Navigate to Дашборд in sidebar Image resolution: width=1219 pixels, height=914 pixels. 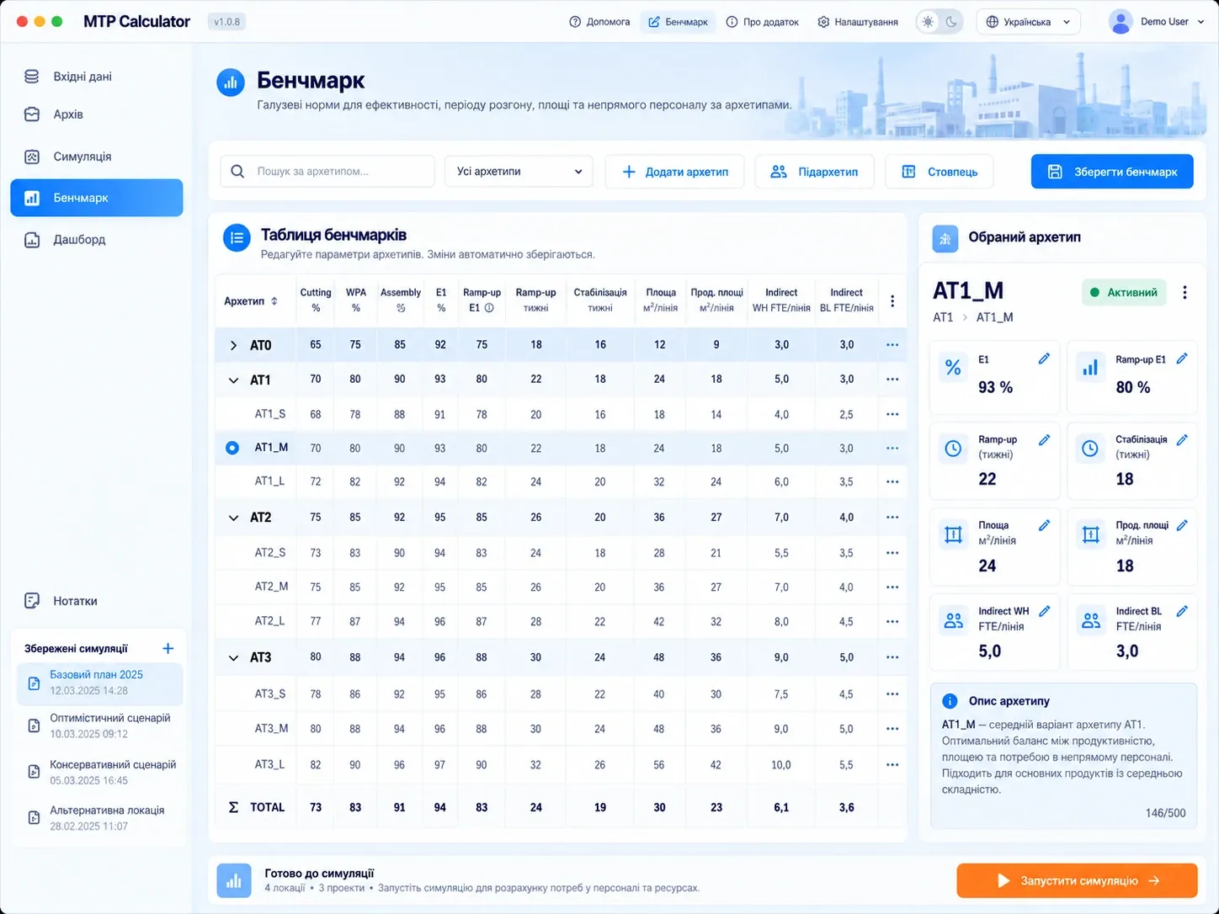click(x=97, y=240)
